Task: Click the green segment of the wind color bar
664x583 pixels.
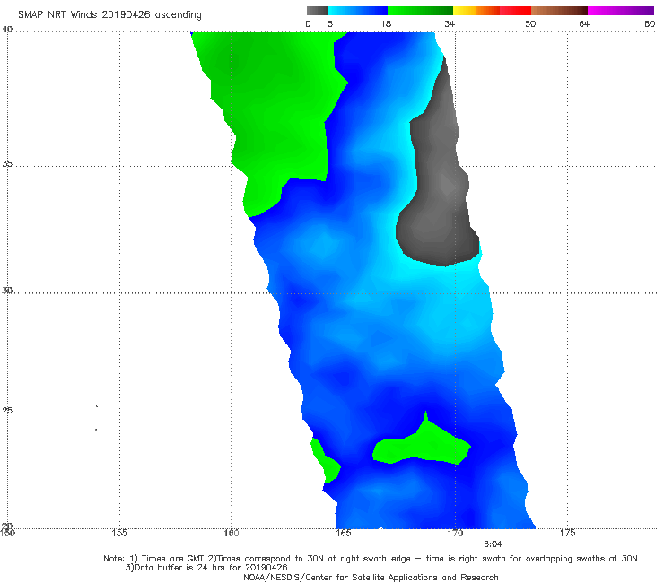Action: [421, 11]
